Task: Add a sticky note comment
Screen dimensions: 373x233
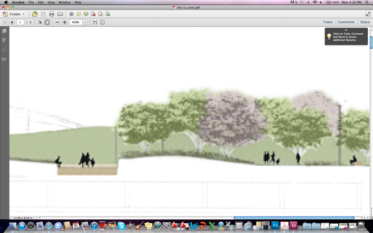Action: click(x=79, y=14)
